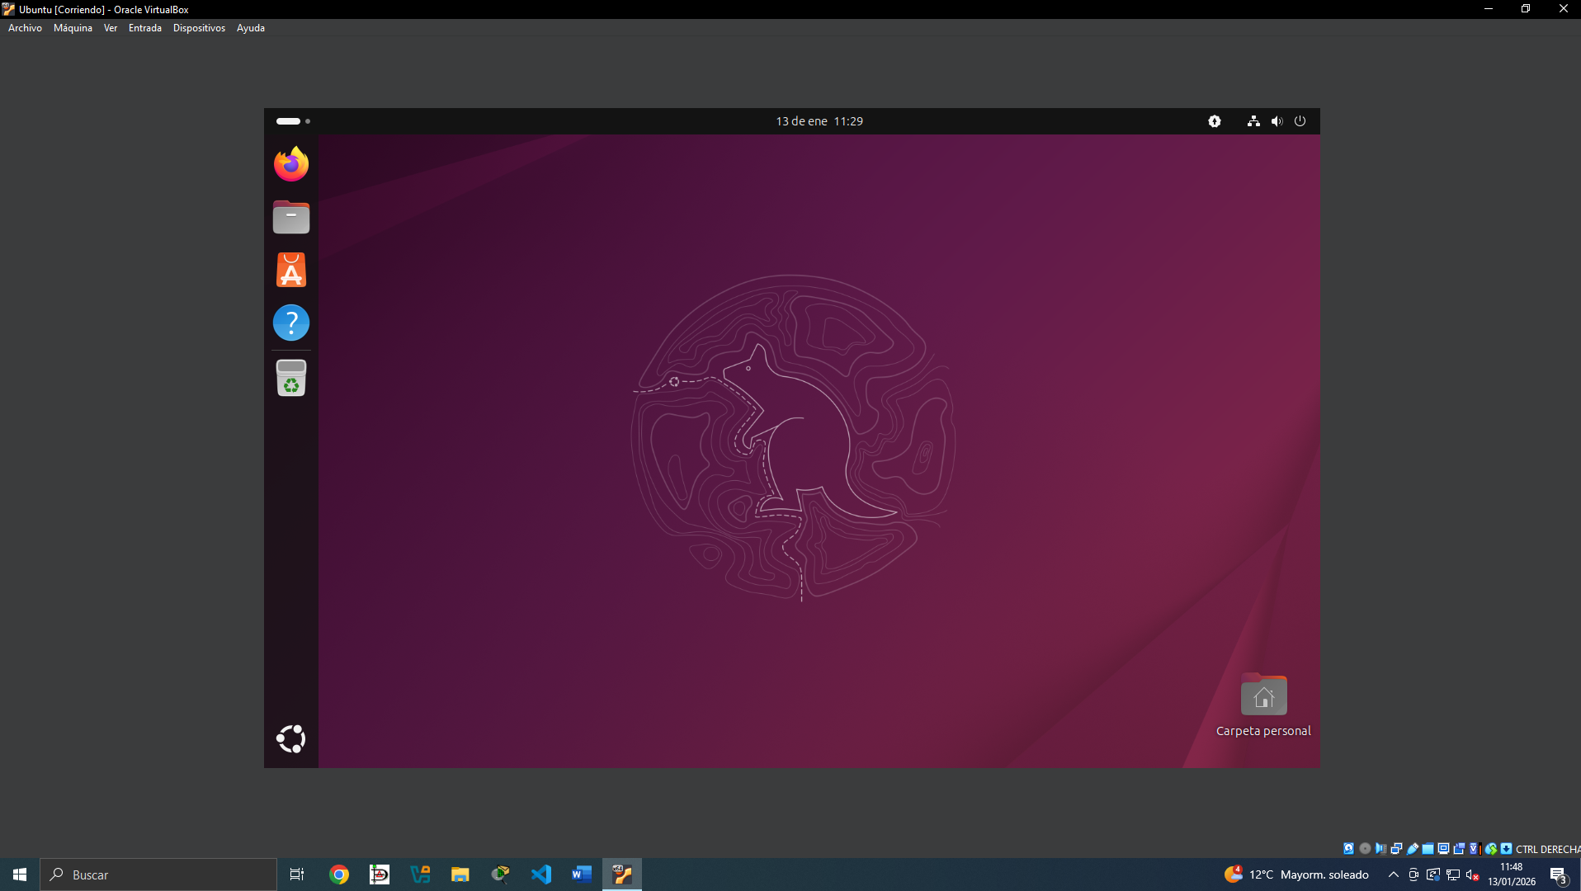The image size is (1581, 891).
Task: Open the Ubuntu power system menu
Action: 1300,121
